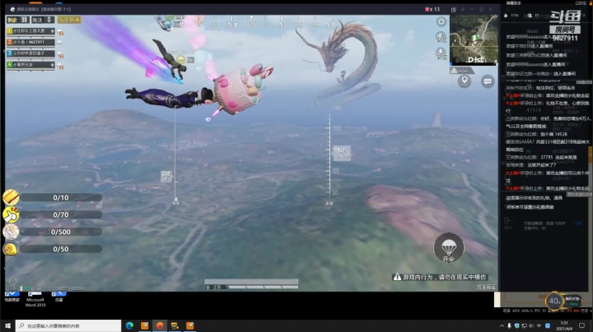The image size is (593, 332).
Task: Click the parachute icon beside teammate 2
Action: coord(60,43)
